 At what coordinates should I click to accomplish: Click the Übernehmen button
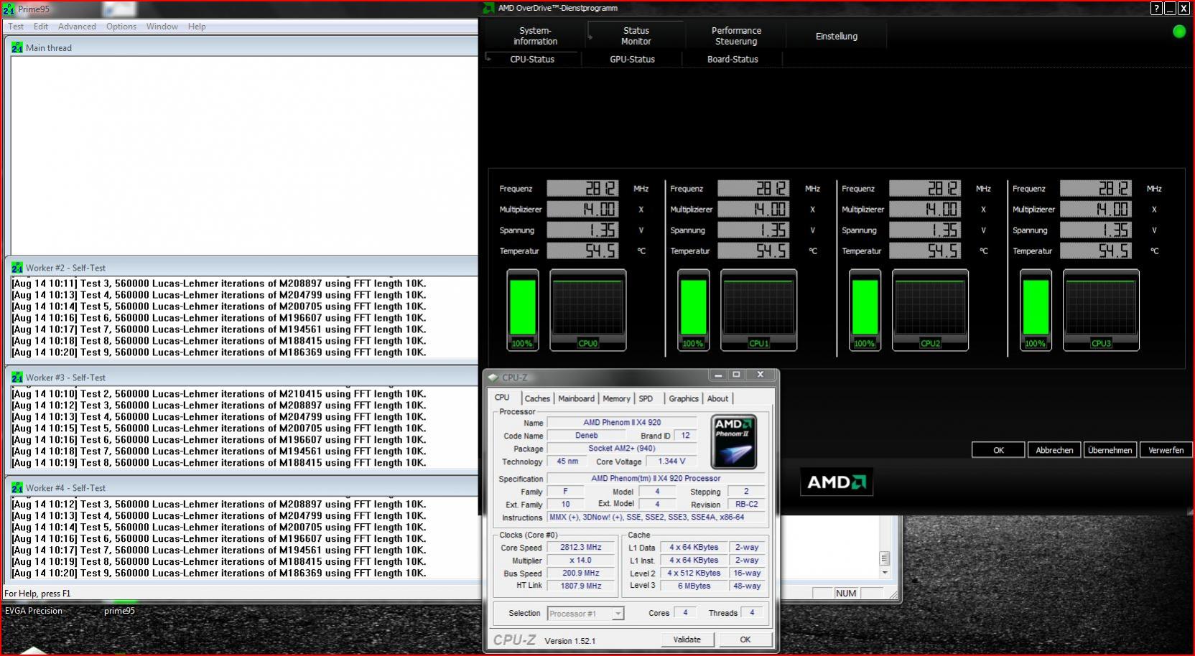coord(1110,450)
